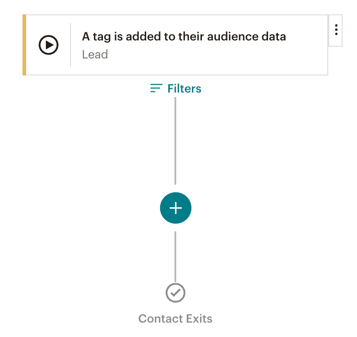
Task: Click the trigger title about tag added
Action: (x=184, y=37)
